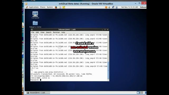169x95 pixels.
Task: Click the '10 packets transmitted' output line
Action: (x=61, y=74)
